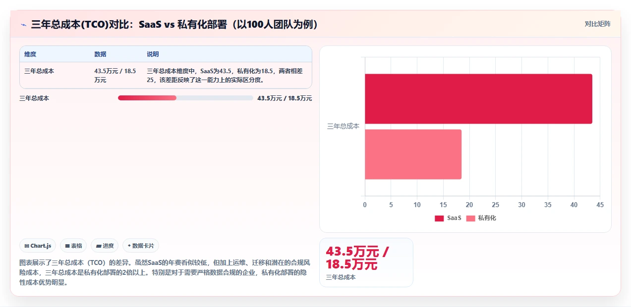Click the 表格 tag chip
The image size is (631, 307).
coord(73,246)
